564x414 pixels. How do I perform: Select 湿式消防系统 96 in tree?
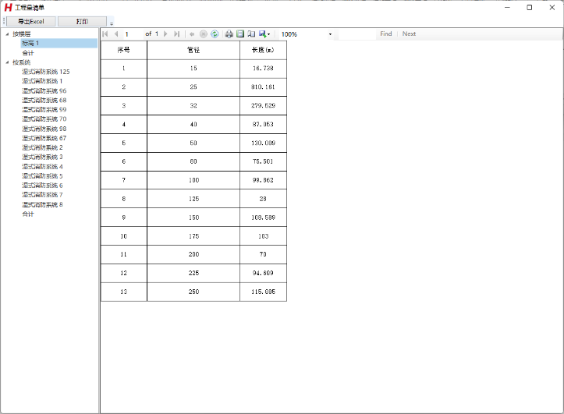[x=44, y=90]
